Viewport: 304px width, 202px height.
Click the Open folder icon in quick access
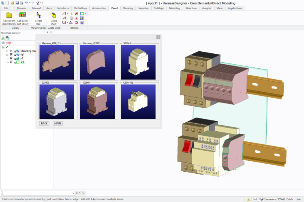point(13,3)
